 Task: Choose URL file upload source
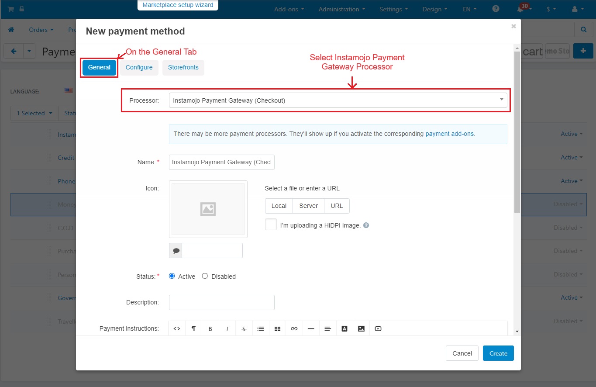click(x=337, y=206)
